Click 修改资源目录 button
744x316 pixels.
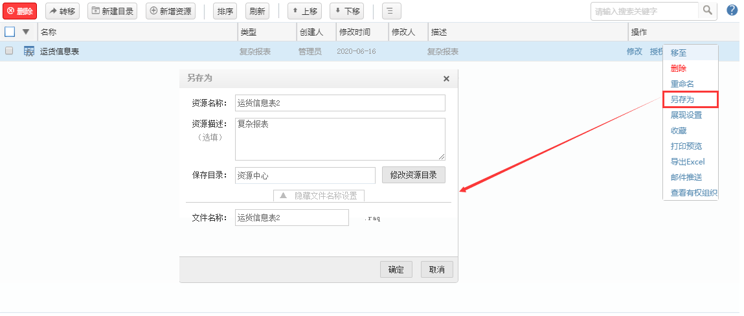(x=413, y=175)
